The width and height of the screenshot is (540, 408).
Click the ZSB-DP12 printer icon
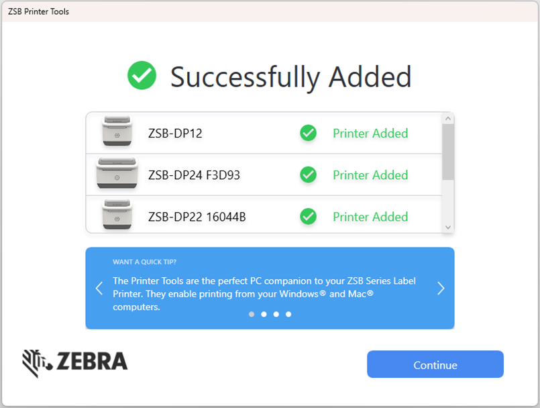coord(117,132)
